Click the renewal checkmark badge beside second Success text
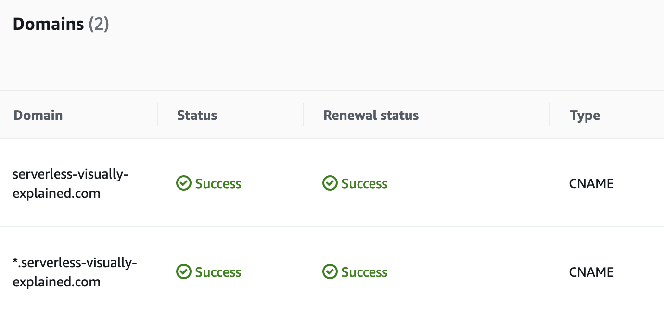The height and width of the screenshot is (310, 664). (x=330, y=272)
